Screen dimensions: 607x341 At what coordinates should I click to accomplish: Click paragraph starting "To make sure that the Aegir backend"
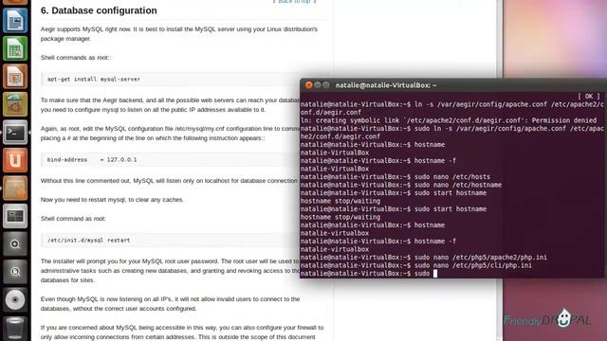[170, 105]
